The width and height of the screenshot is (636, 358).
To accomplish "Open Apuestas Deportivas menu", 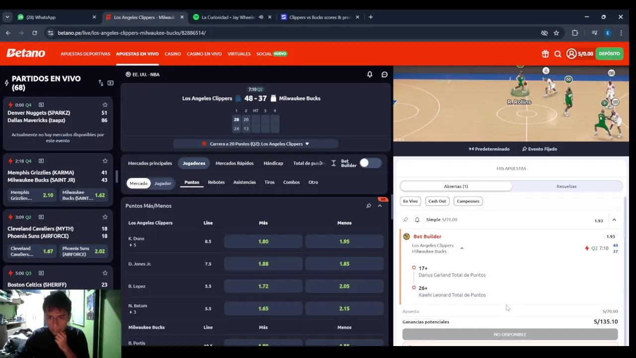I will (x=85, y=54).
